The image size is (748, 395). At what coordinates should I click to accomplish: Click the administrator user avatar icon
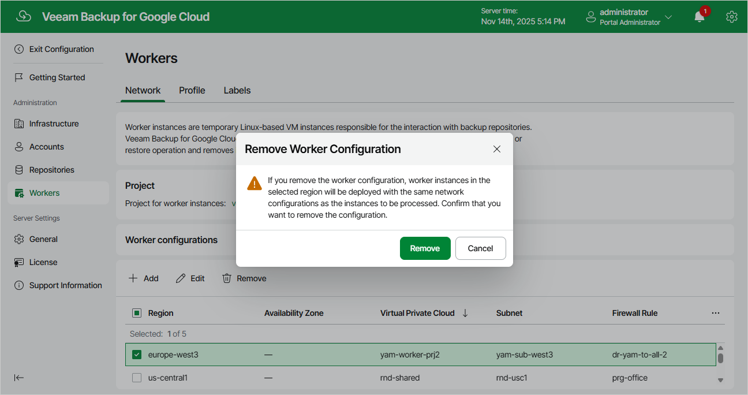tap(591, 17)
